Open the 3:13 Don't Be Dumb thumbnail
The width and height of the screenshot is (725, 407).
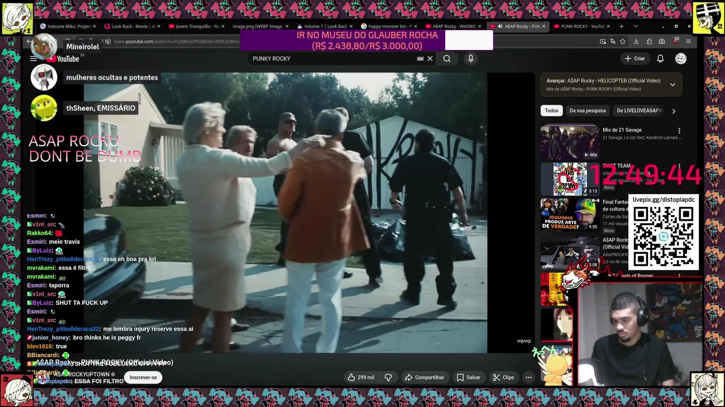(569, 179)
